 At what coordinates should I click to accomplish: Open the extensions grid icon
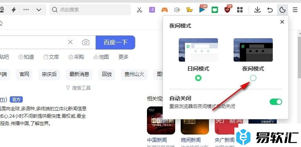240,10
